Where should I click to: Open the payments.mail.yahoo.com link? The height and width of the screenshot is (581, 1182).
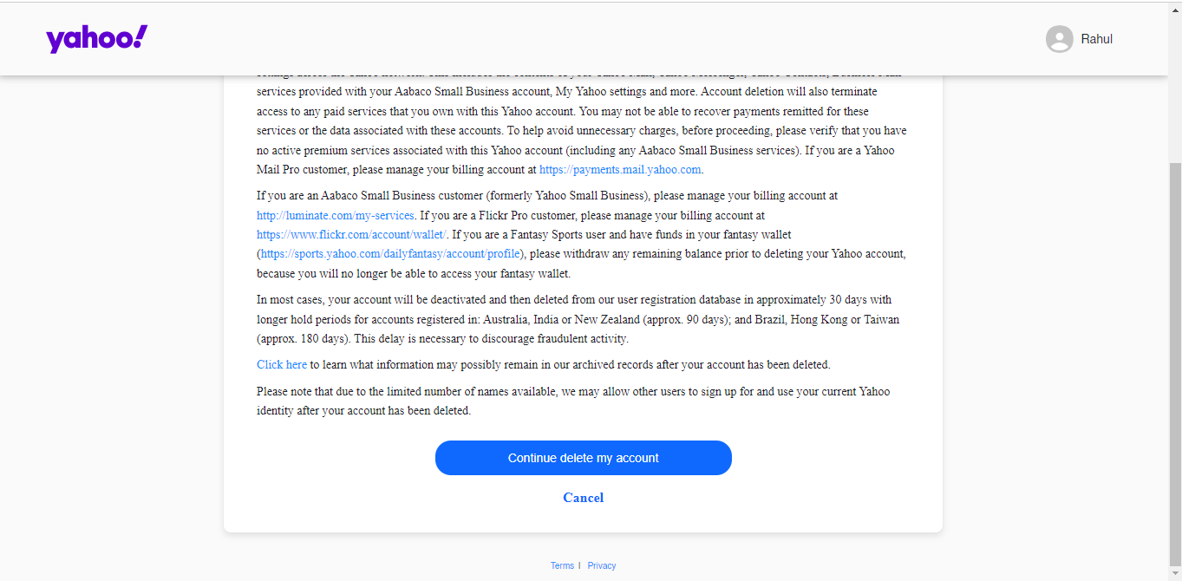pyautogui.click(x=620, y=170)
